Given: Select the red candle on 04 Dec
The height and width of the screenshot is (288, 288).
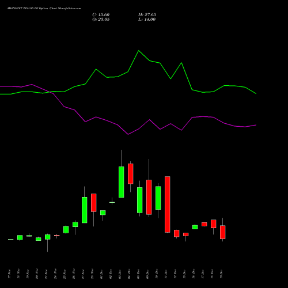Looking at the screenshot, I should [131, 174].
